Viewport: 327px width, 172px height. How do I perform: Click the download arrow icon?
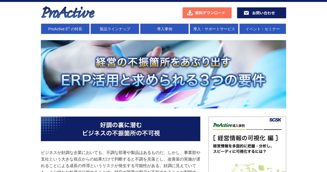[x=190, y=13]
